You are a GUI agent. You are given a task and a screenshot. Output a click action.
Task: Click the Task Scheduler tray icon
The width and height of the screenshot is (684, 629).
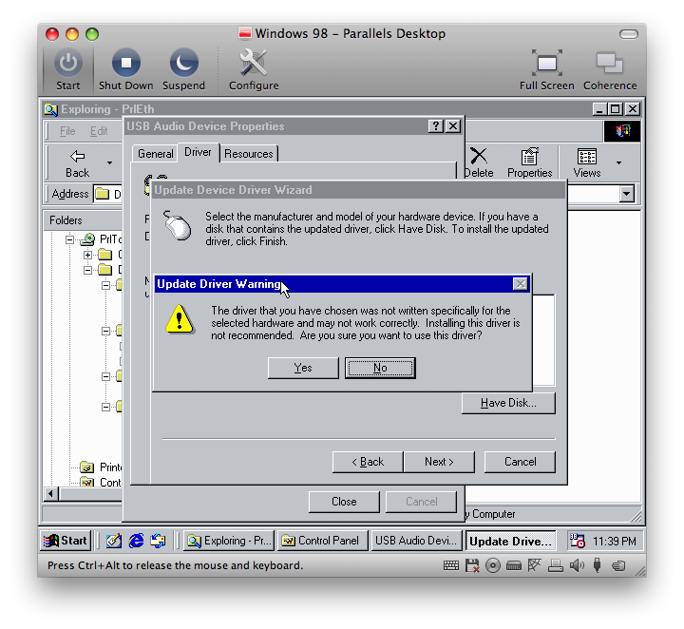pyautogui.click(x=578, y=541)
